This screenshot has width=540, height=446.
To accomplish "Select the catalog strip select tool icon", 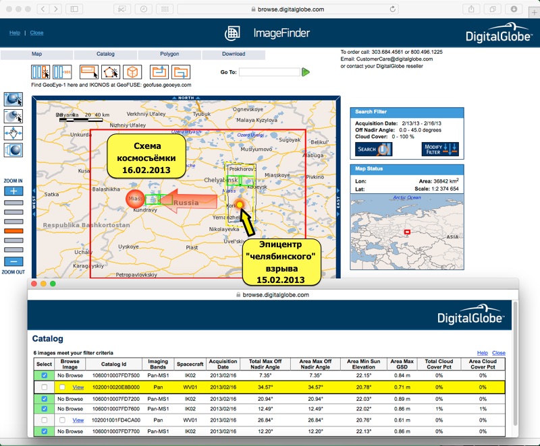I will pos(40,72).
